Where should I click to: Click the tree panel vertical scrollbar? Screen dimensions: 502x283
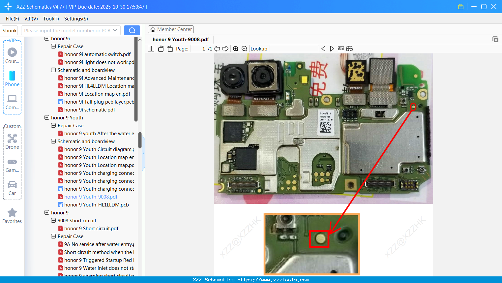tap(140, 140)
